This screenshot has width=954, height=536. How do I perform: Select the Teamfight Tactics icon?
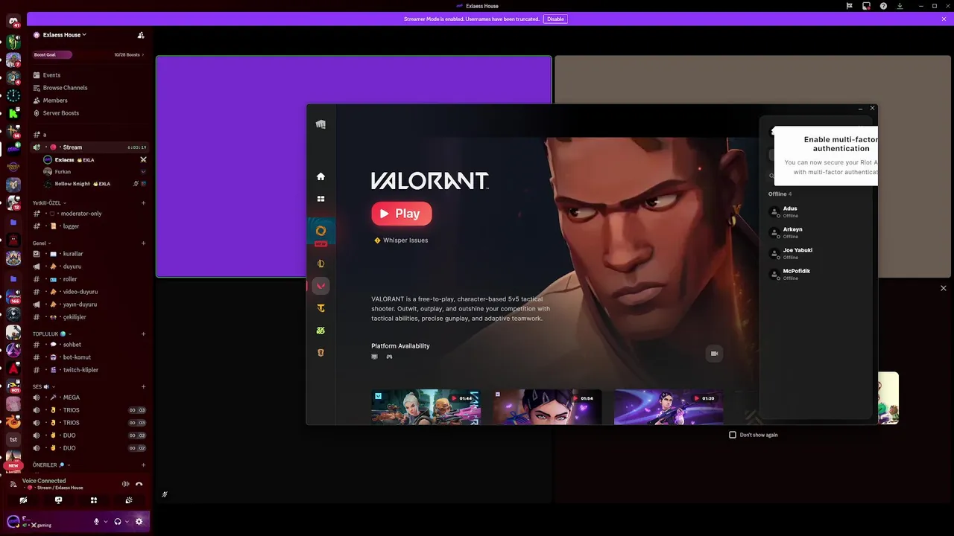[320, 308]
